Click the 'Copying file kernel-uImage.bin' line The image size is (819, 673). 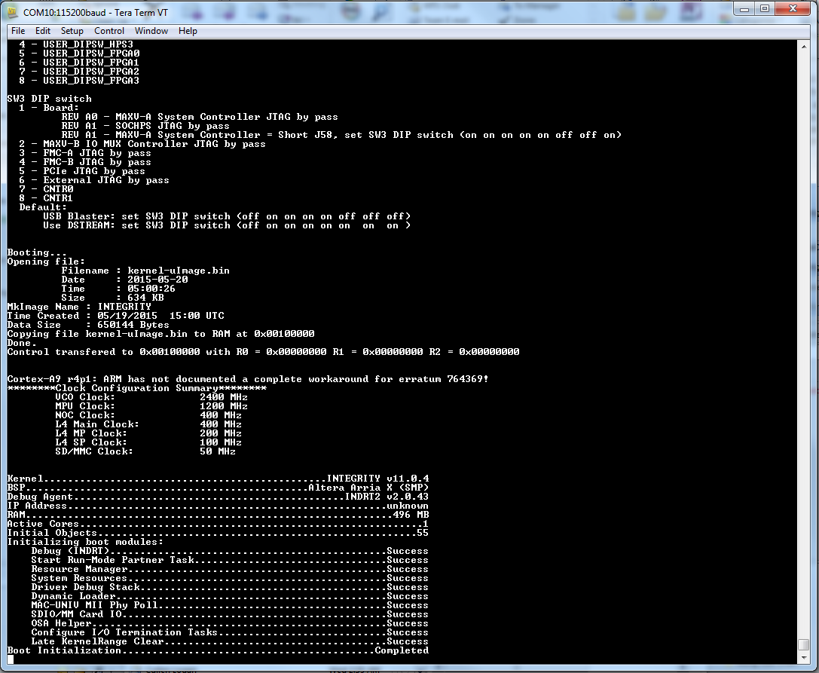click(161, 334)
